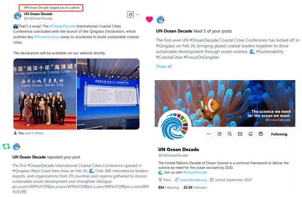This screenshot has height=197, width=302.
Task: Click the Grok icon on the tagged post
Action: click(x=130, y=14)
